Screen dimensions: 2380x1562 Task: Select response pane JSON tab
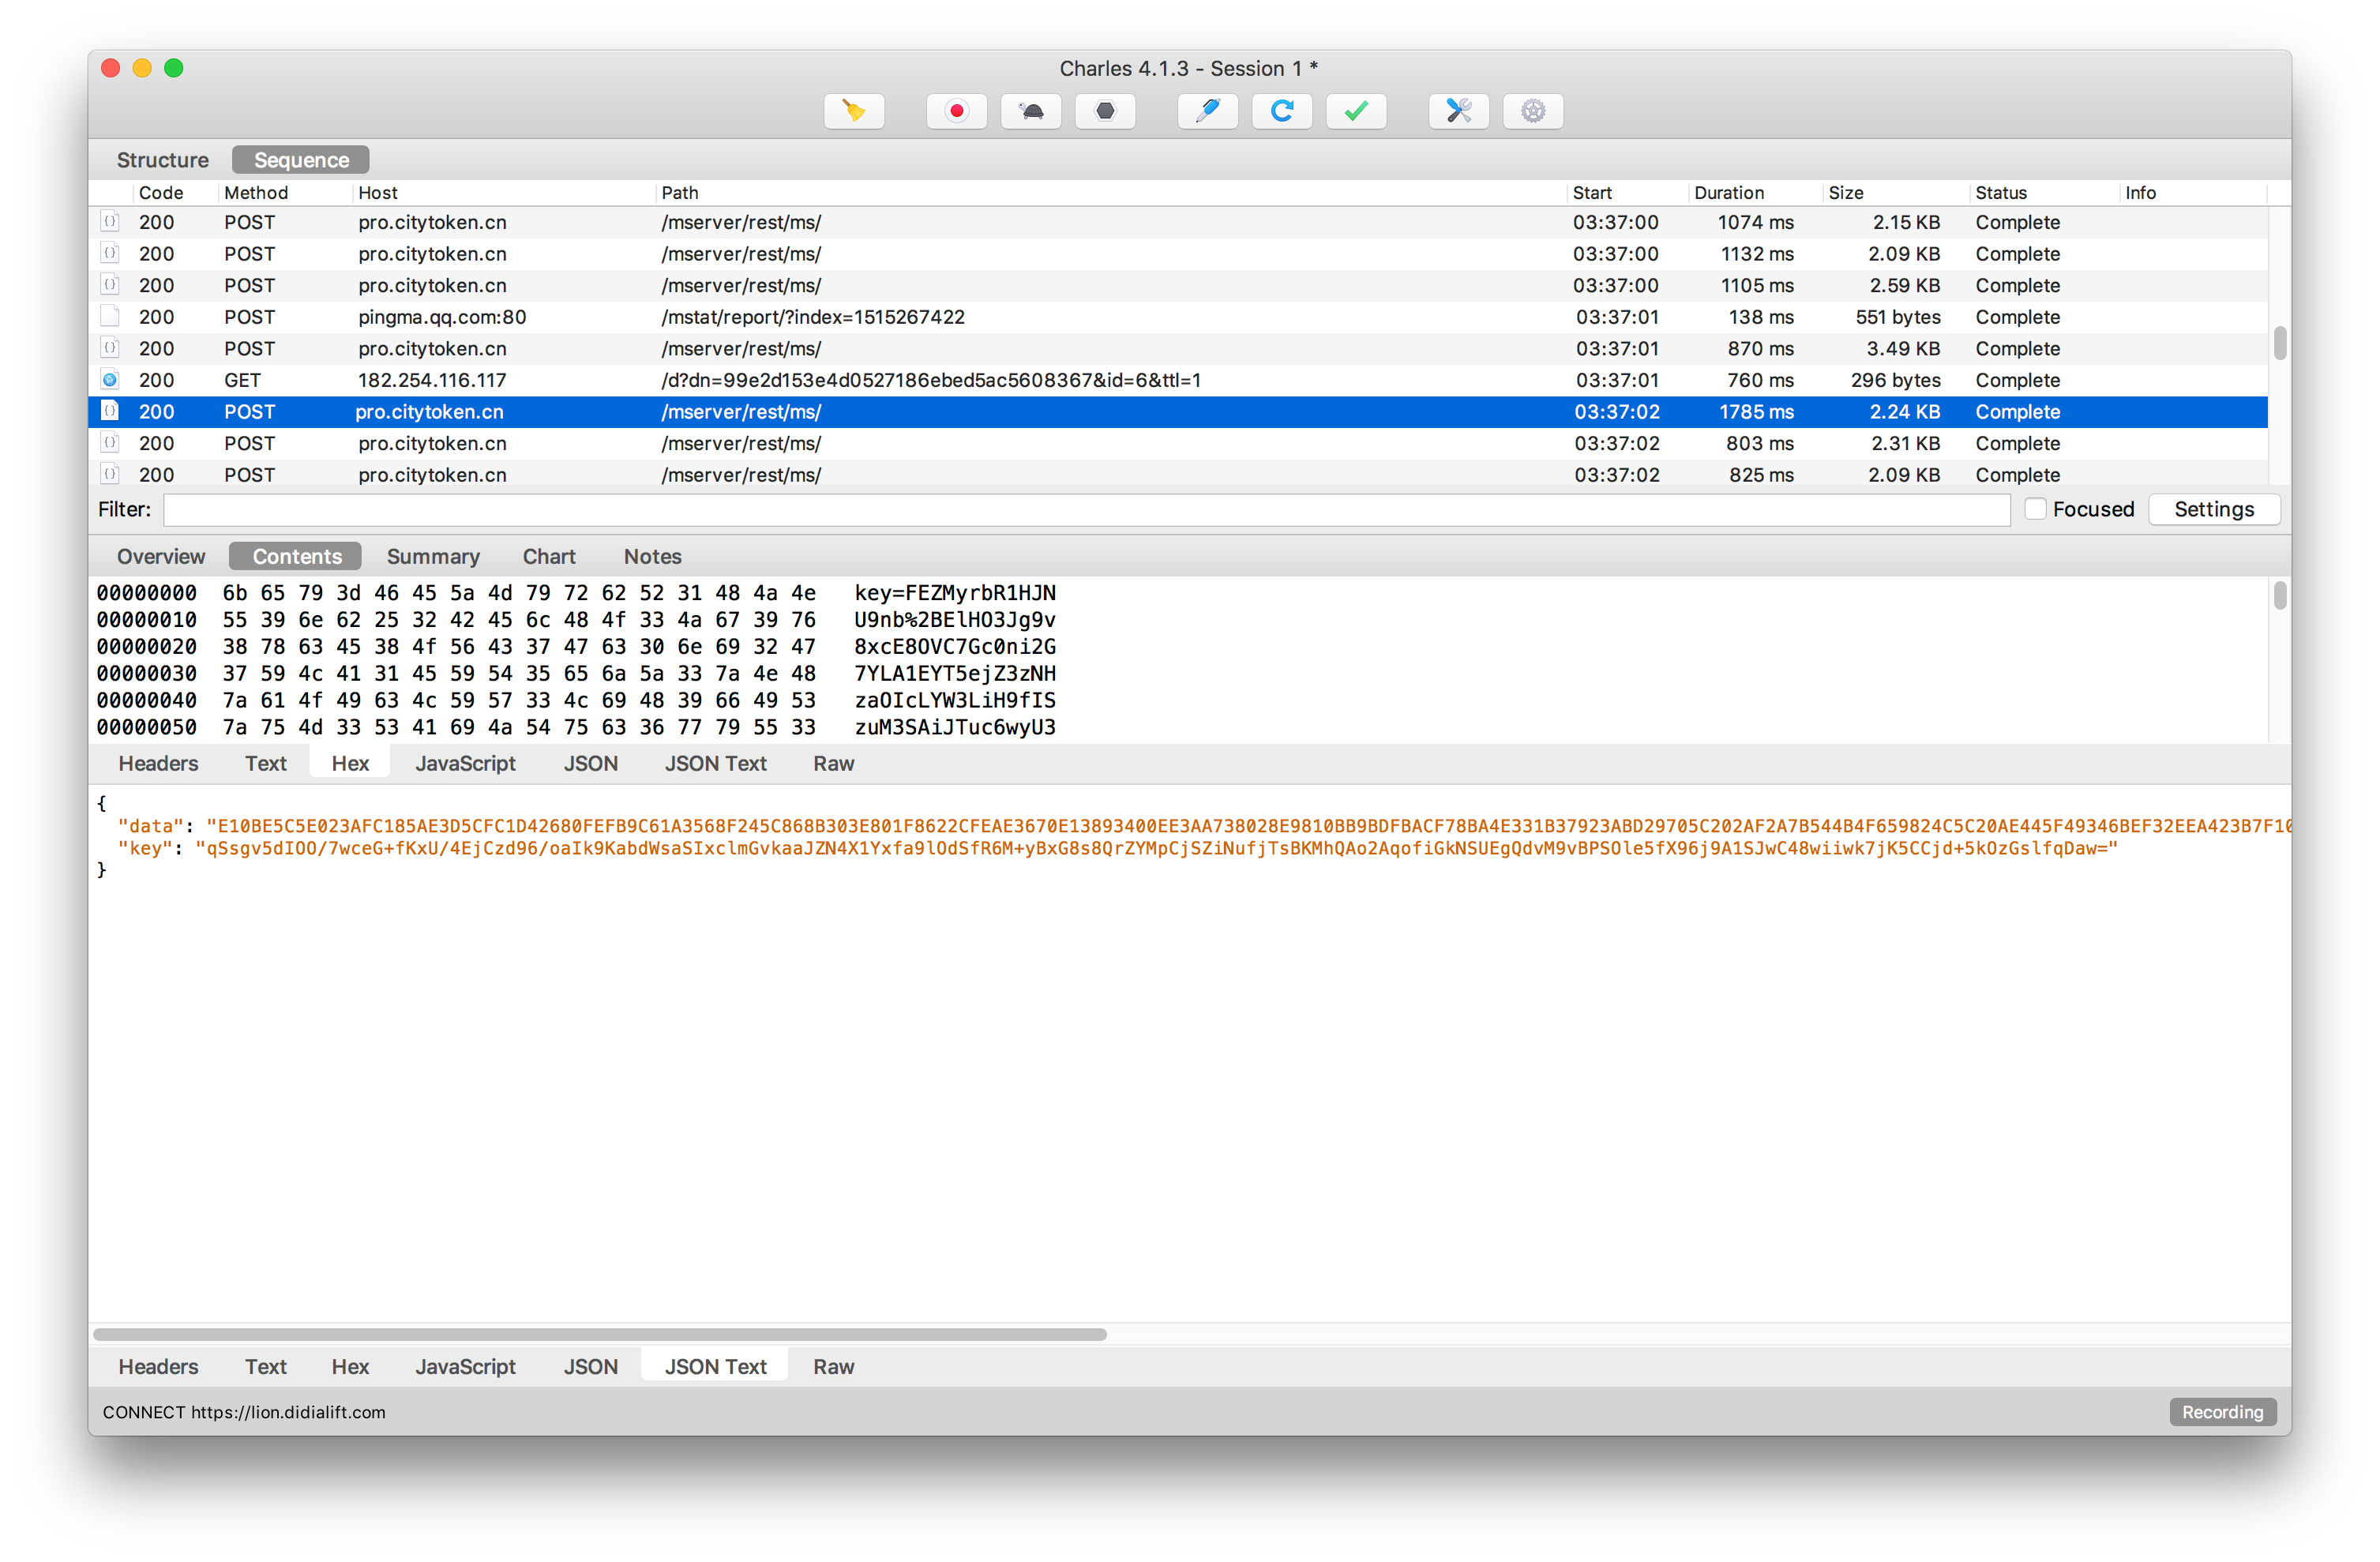[590, 1366]
